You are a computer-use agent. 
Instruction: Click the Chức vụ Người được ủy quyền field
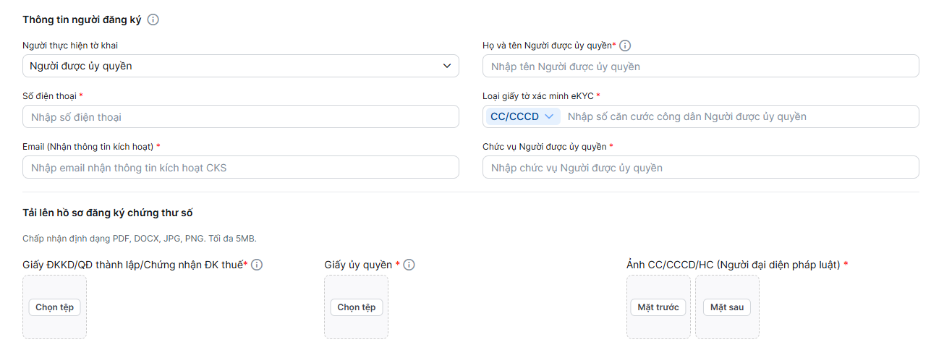tap(701, 167)
